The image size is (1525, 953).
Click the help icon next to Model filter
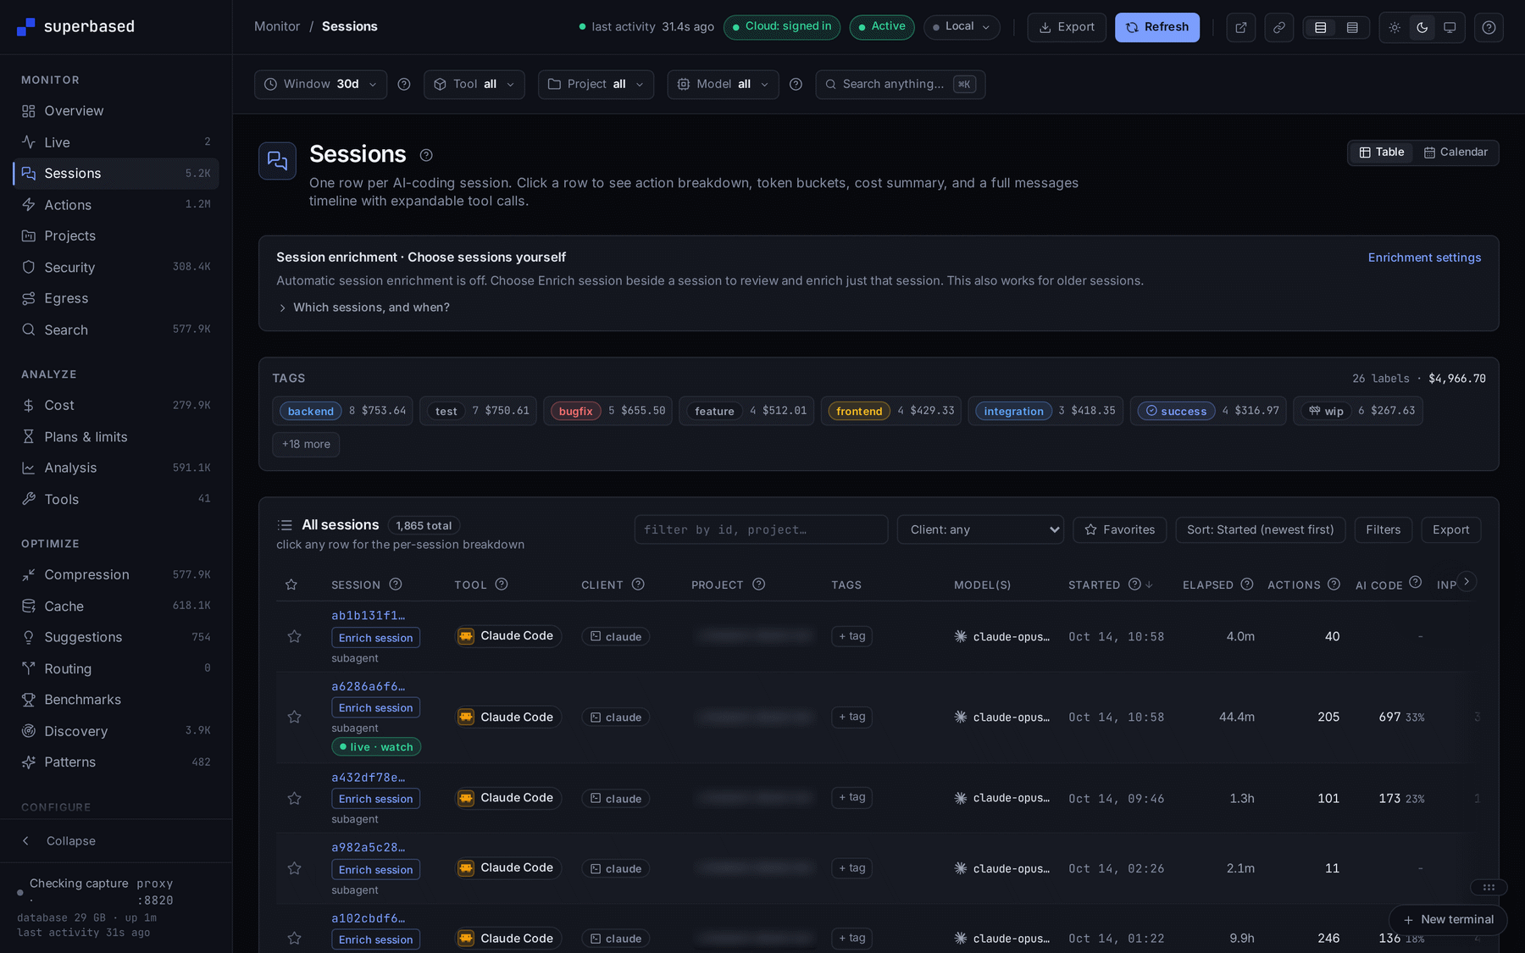click(x=796, y=84)
